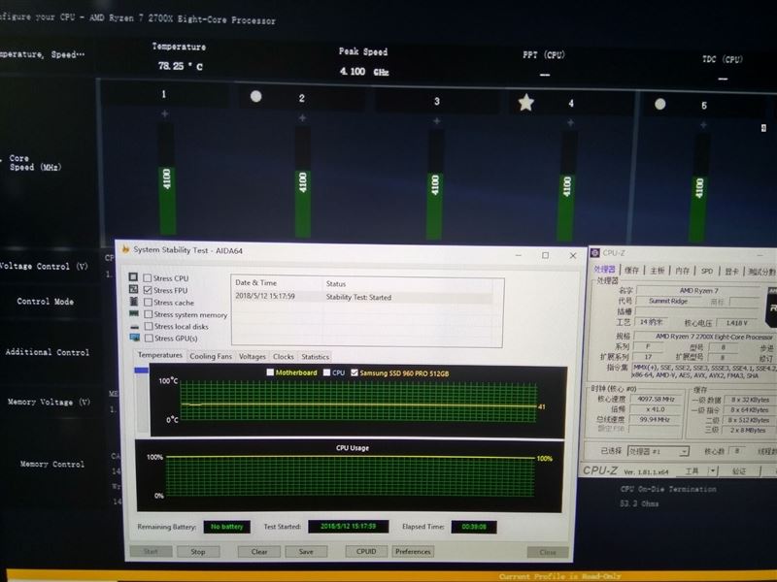Click the dot marker beside core 5
The height and width of the screenshot is (582, 777).
point(659,104)
